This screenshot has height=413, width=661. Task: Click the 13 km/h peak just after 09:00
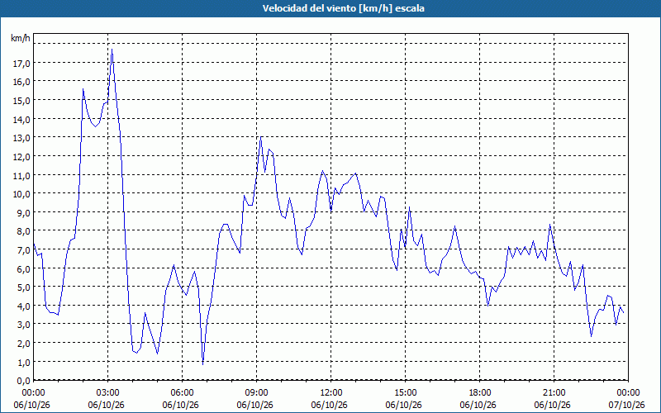point(261,137)
